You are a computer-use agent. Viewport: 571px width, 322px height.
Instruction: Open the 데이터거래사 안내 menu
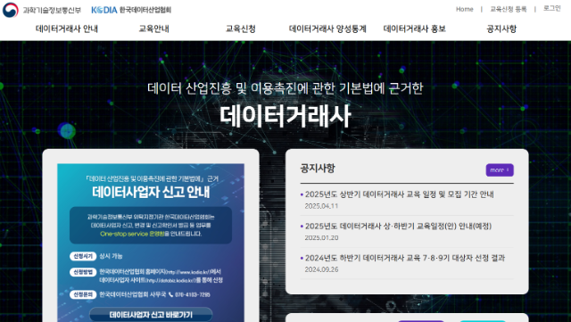point(67,29)
